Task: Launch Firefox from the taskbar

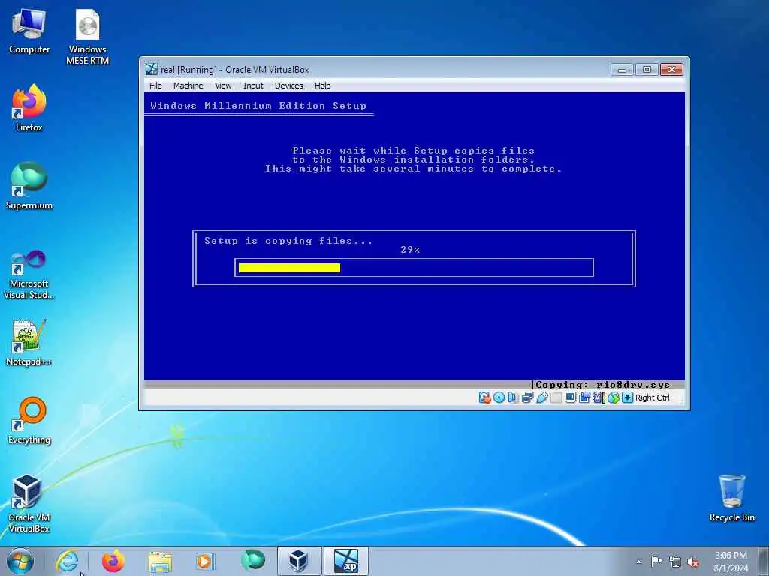Action: [113, 561]
